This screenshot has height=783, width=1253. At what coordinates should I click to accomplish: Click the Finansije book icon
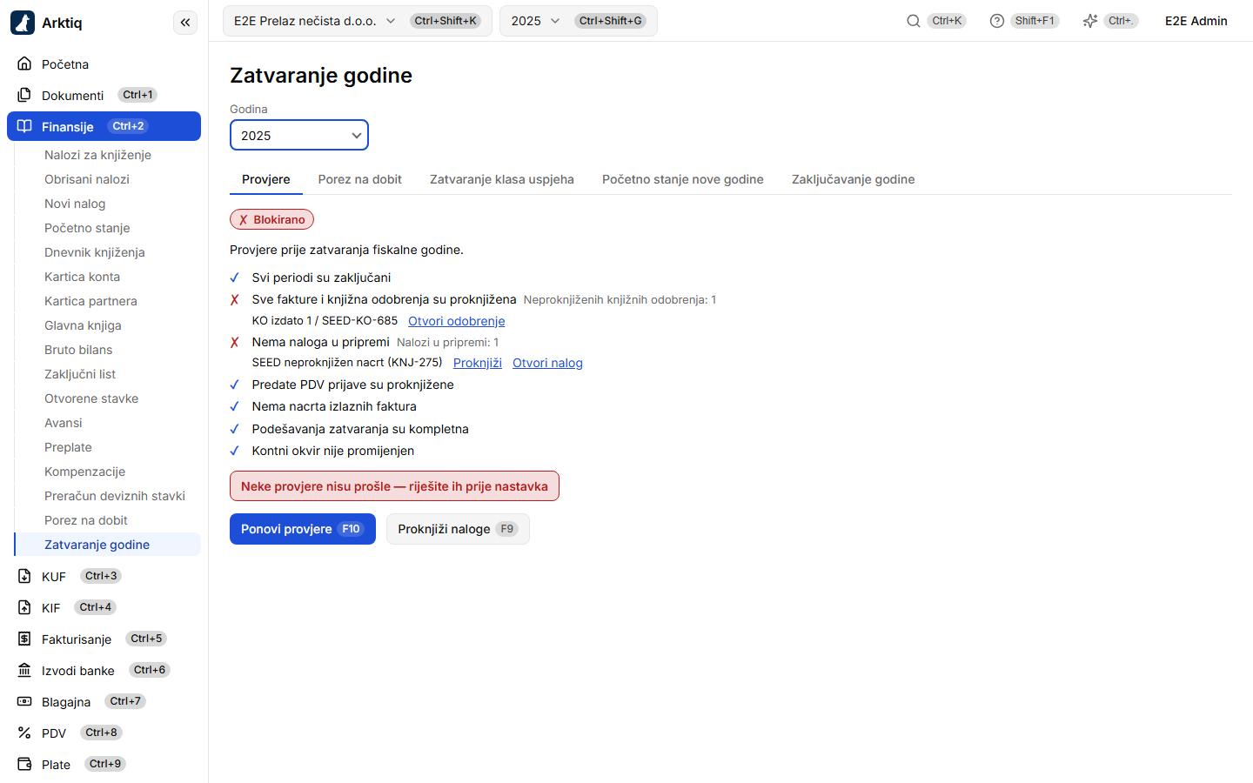point(24,126)
